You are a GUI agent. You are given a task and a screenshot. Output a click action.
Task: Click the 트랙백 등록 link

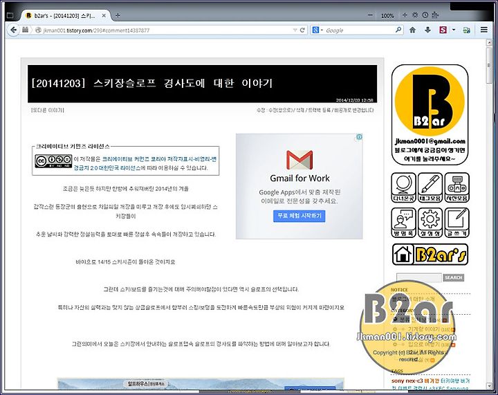(320, 110)
